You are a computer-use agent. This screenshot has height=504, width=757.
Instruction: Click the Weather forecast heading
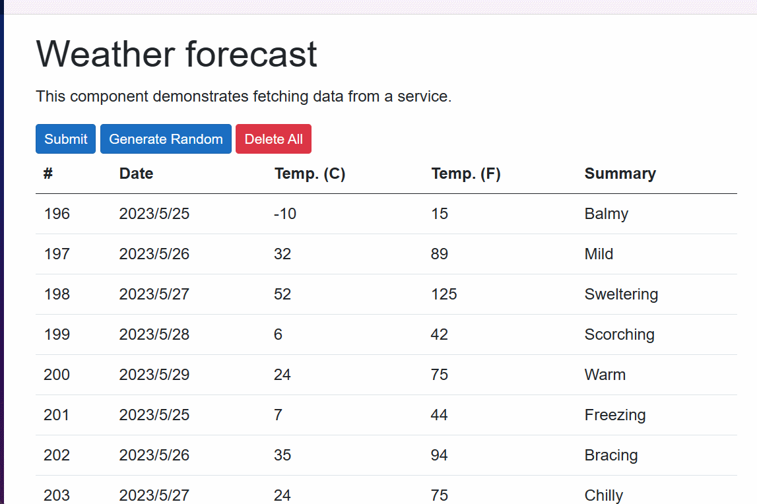click(176, 53)
